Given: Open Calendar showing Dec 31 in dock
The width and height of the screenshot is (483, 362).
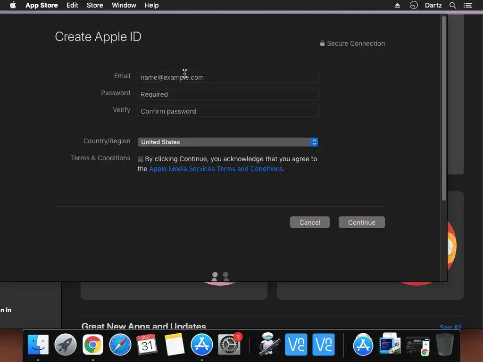Looking at the screenshot, I should coord(147,345).
